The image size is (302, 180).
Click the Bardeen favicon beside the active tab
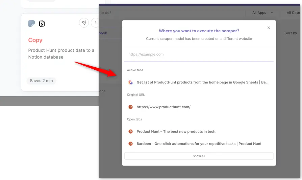pos(130,82)
